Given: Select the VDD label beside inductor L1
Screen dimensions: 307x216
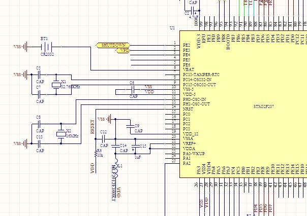Looking at the screenshot, I should click(x=118, y=192).
